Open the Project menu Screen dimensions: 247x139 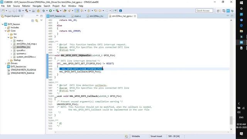click(x=56, y=6)
